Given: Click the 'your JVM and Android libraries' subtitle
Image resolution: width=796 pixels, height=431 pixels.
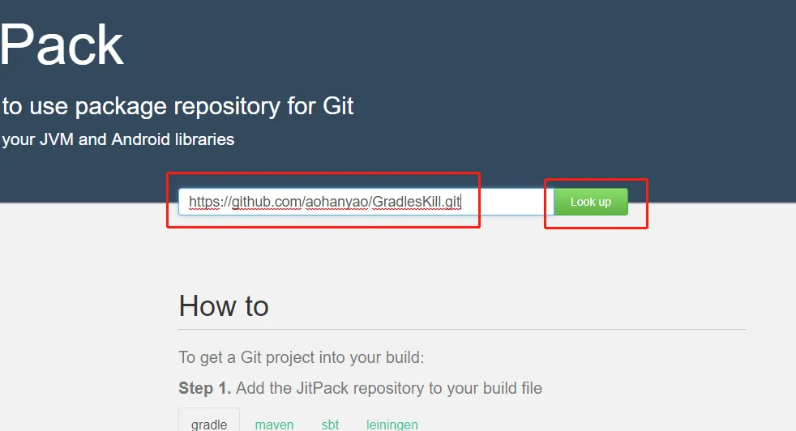Looking at the screenshot, I should [x=118, y=139].
